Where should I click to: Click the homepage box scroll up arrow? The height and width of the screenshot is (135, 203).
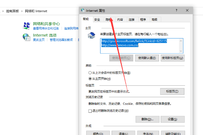181,41
